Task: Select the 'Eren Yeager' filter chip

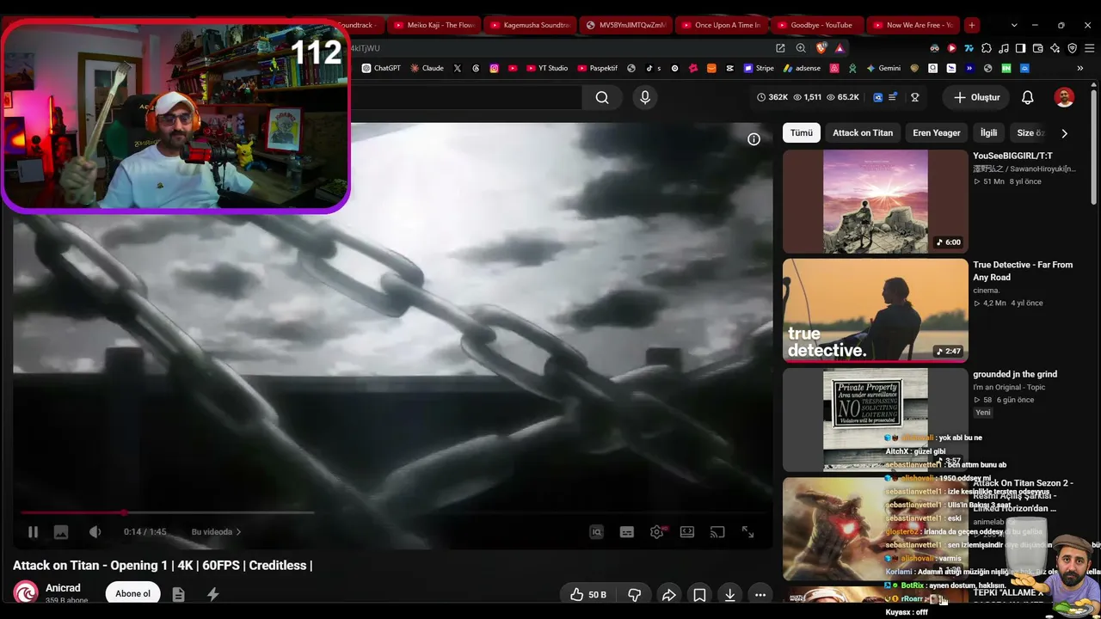Action: pos(937,133)
